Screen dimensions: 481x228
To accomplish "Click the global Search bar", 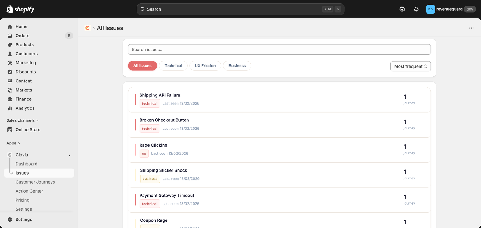I will (x=240, y=9).
